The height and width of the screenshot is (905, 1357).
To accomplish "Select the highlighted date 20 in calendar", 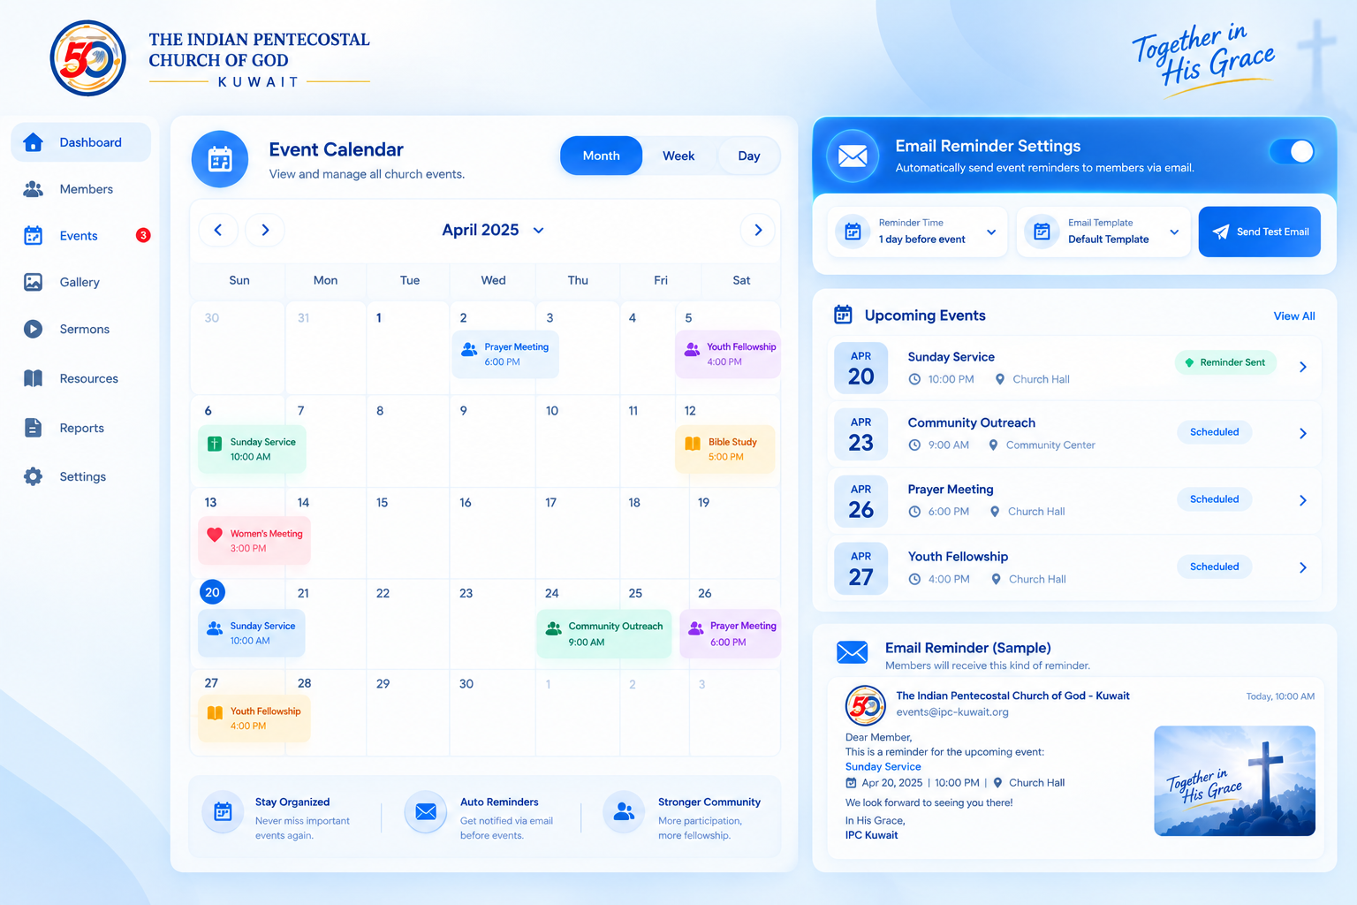I will tap(212, 592).
